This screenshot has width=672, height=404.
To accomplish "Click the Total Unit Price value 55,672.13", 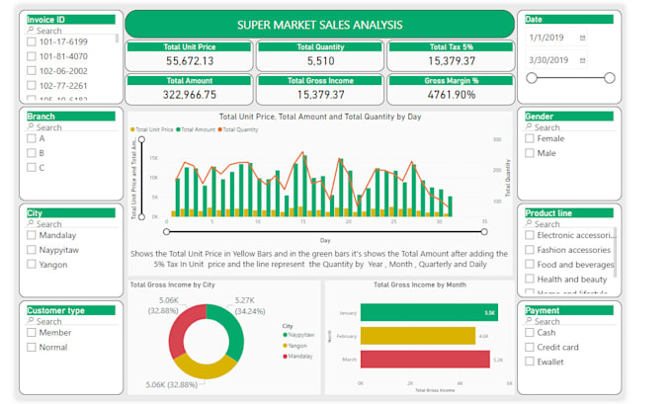I will (x=190, y=61).
